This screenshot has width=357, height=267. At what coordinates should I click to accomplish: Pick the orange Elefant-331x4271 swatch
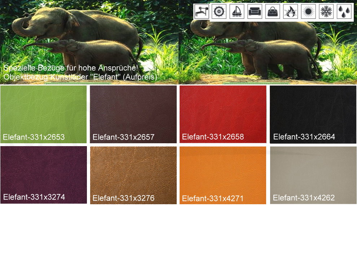(x=223, y=175)
